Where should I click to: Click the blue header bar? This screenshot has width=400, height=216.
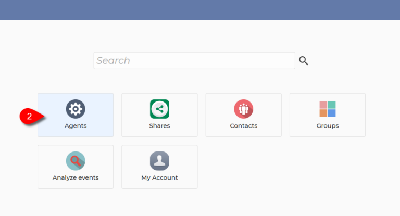(200, 9)
